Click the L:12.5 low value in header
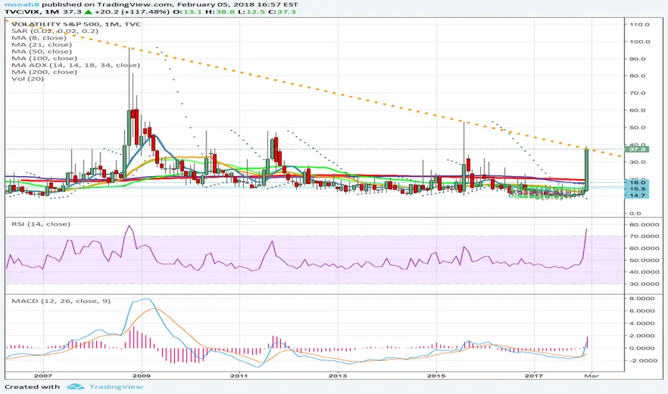This screenshot has height=394, width=668. pos(251,11)
